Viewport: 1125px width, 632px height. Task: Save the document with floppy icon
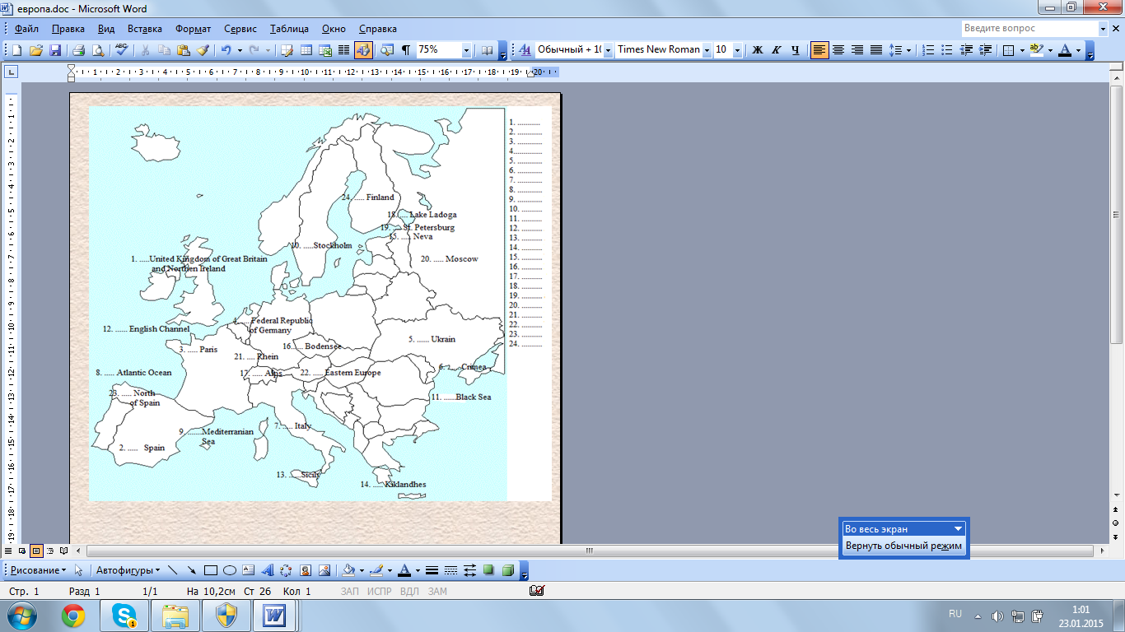54,50
